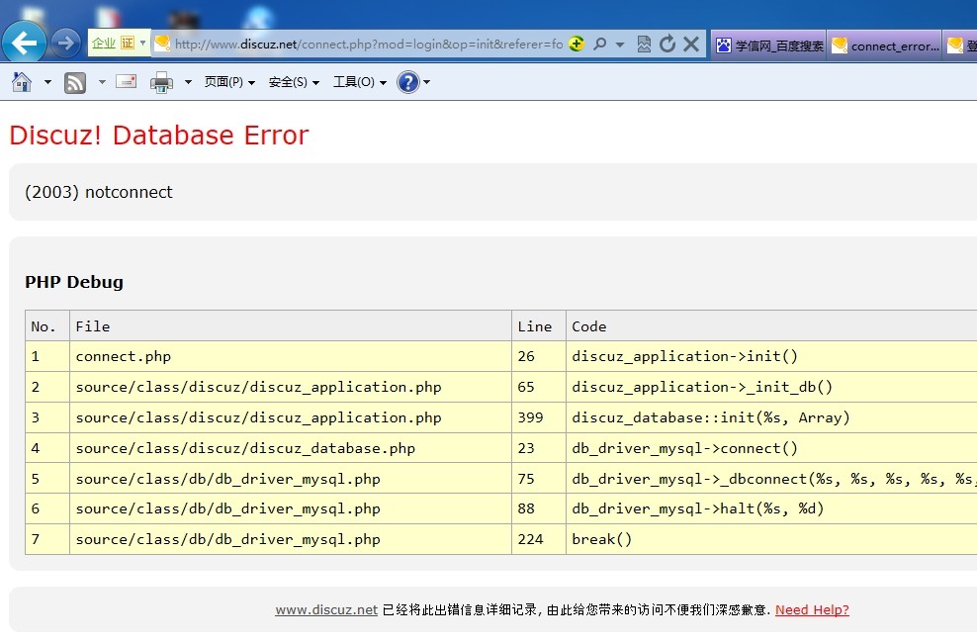Click the blue Help question mark icon
This screenshot has height=644, width=977.
point(407,82)
